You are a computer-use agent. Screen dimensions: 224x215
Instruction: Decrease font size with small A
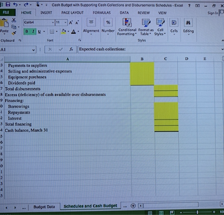tap(77, 23)
